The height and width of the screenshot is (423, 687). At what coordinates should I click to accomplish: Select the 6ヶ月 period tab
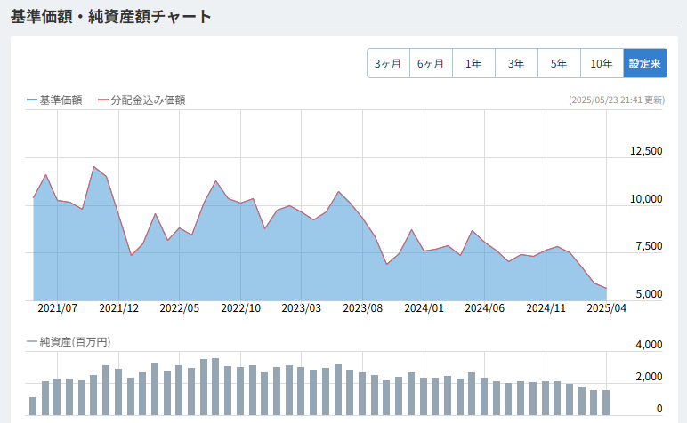click(431, 63)
